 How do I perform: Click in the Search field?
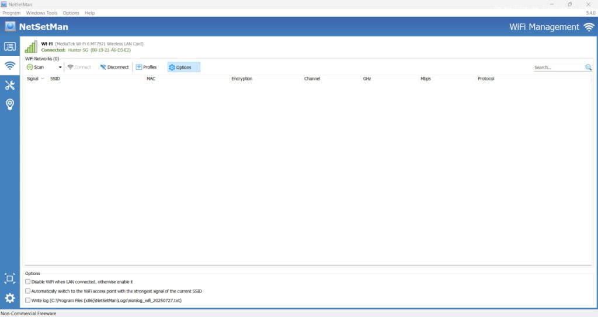point(559,68)
